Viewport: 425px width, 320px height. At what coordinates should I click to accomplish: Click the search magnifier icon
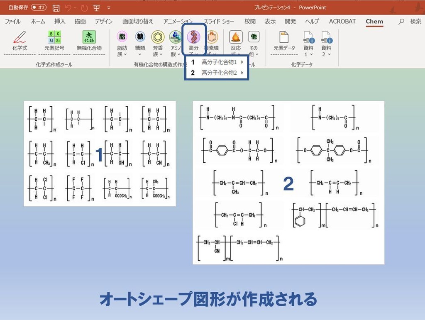pyautogui.click(x=401, y=22)
